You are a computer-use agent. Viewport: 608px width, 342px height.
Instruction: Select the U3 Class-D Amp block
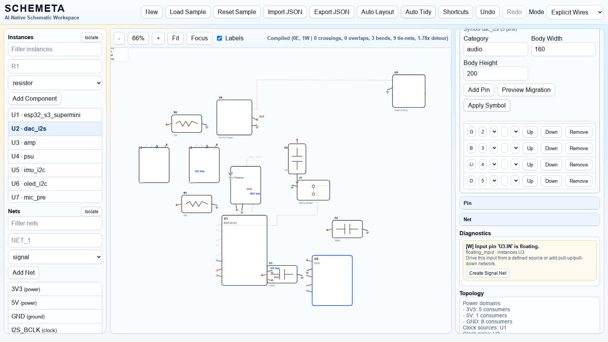point(408,91)
